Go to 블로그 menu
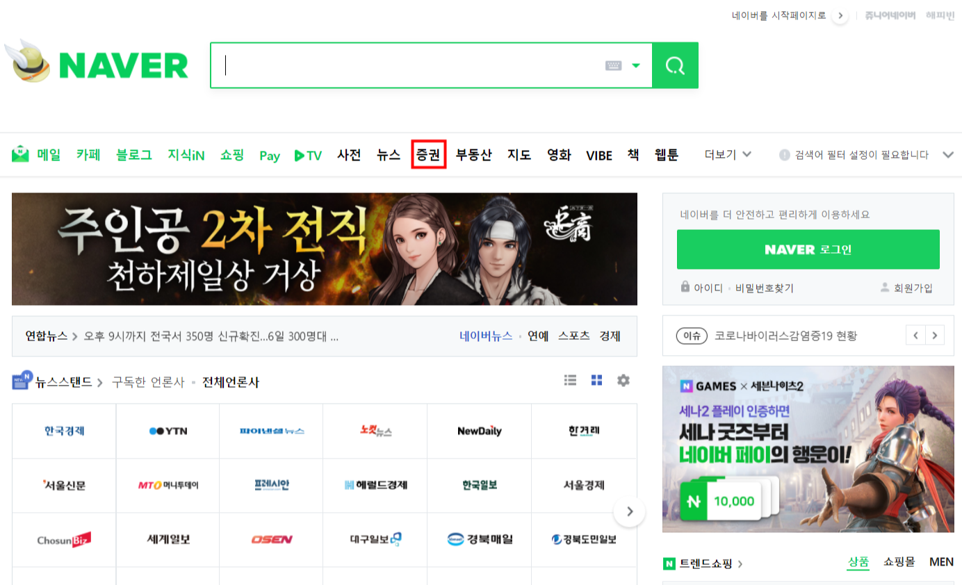Screen dimensions: 962x585 tap(134, 155)
